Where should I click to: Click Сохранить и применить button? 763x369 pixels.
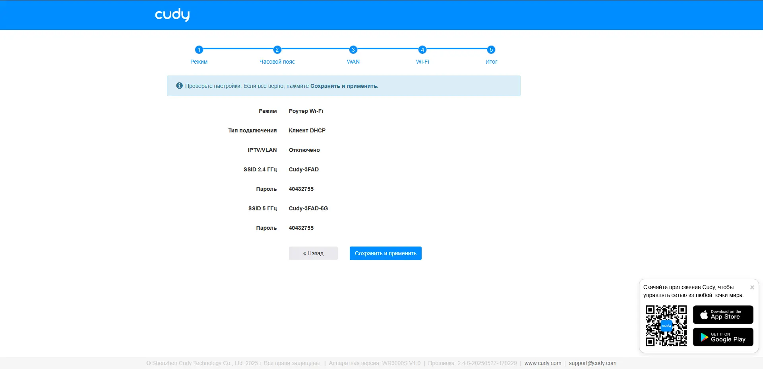pos(385,253)
